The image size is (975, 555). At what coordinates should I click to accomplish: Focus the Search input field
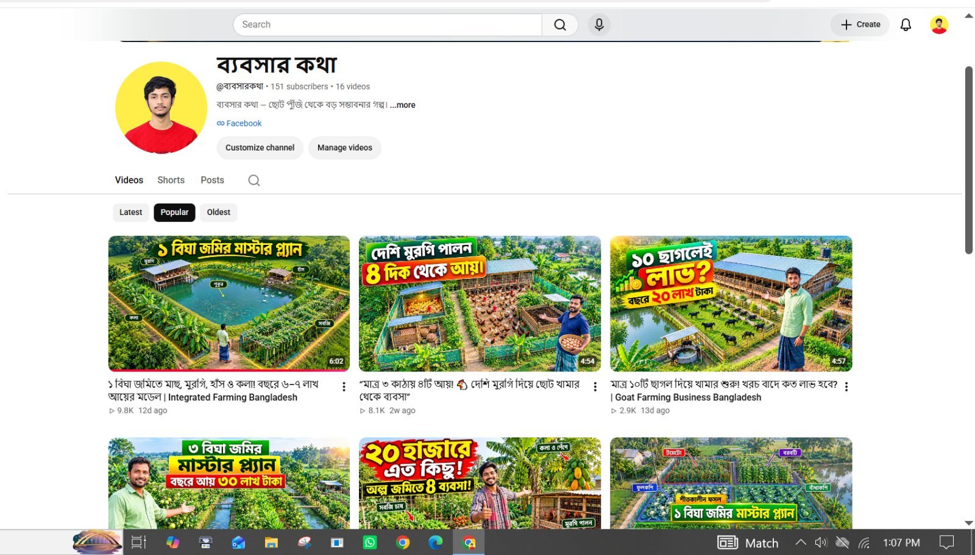388,24
